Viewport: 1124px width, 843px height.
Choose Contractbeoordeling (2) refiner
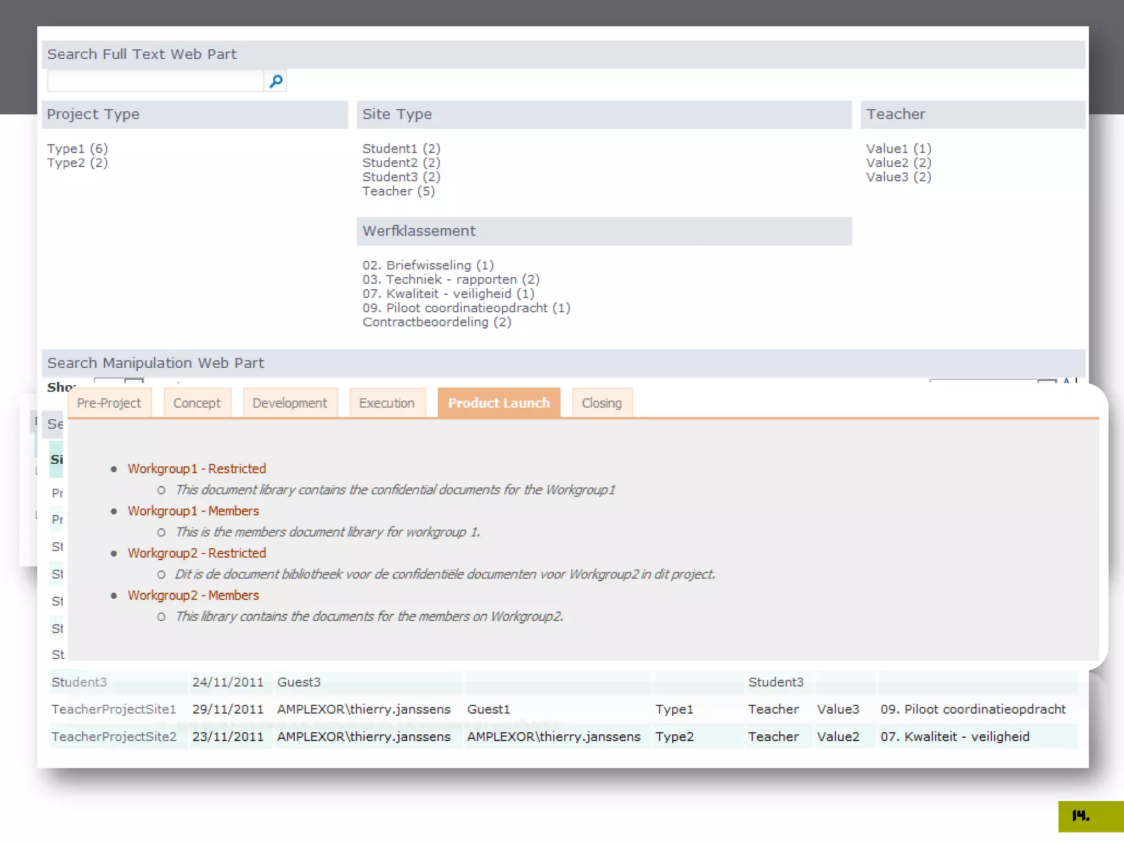click(437, 322)
